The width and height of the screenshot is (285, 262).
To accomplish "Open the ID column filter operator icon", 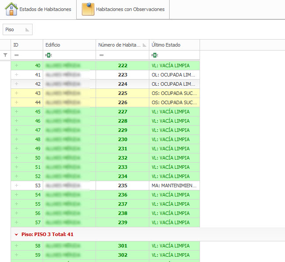I will tap(16, 55).
